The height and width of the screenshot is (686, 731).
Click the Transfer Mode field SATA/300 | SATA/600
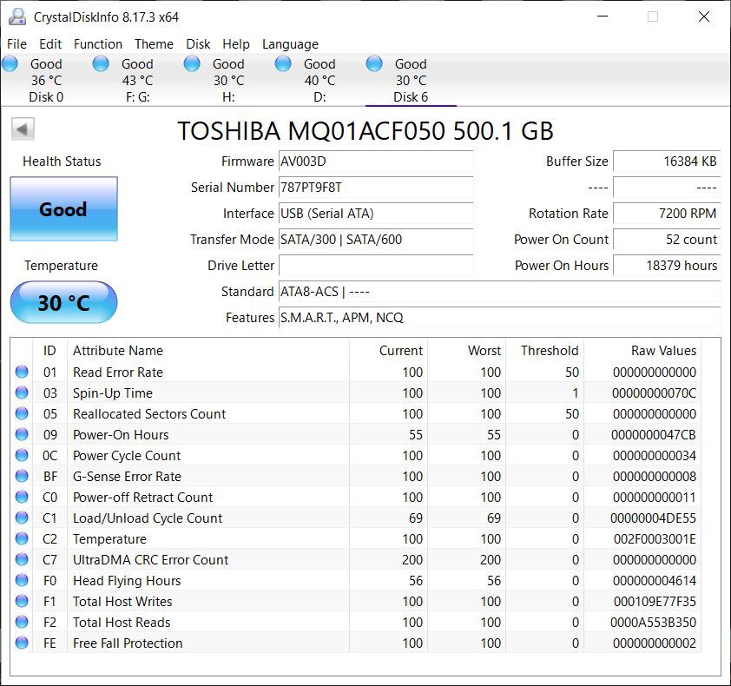(x=376, y=240)
